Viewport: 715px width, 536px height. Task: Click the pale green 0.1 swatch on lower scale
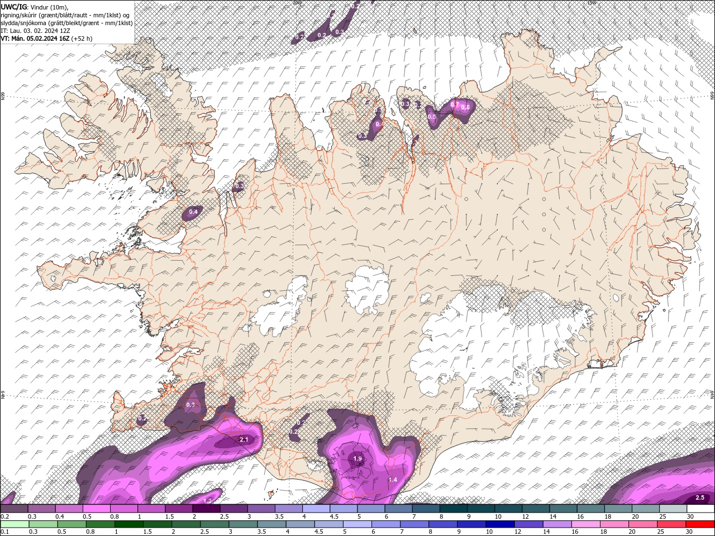click(x=15, y=524)
